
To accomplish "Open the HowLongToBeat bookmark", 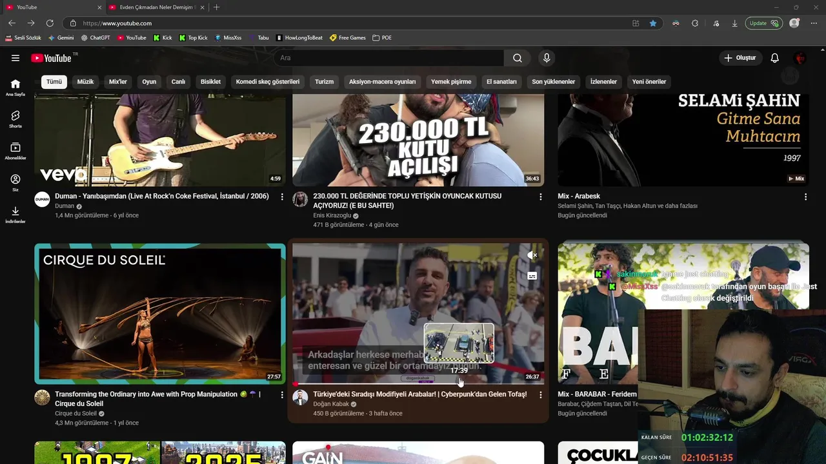I will pos(299,37).
